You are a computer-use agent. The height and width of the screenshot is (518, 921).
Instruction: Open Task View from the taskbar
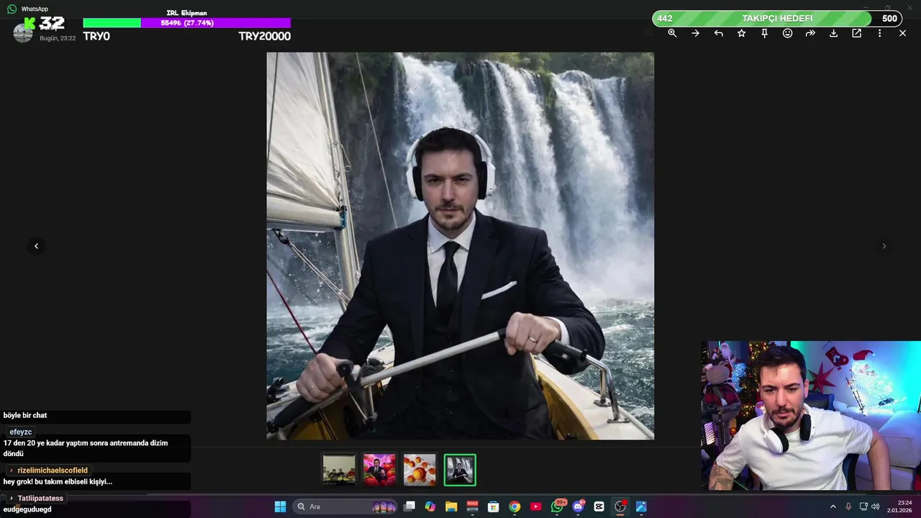coord(409,506)
